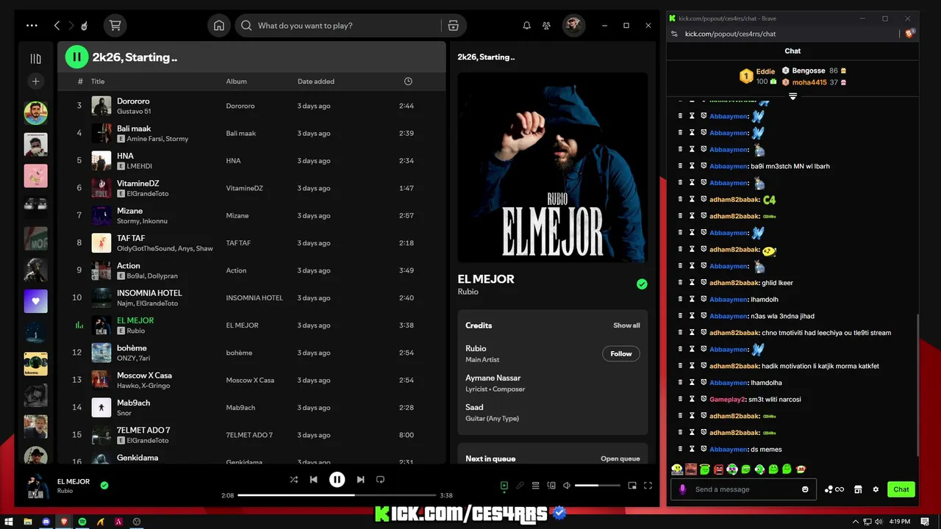Select the Moscow X Casa track
Viewport: 941px width, 529px height.
[x=251, y=380]
